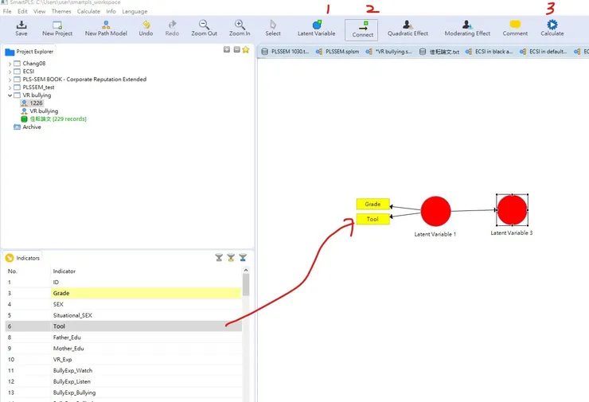This screenshot has width=589, height=402.
Task: Select the Tool indicator row
Action: (123, 326)
